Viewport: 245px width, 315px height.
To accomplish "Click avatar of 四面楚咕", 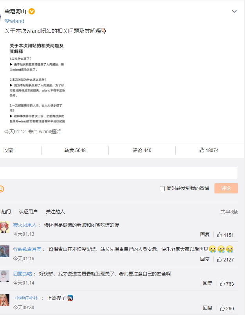I will pos(5,276).
